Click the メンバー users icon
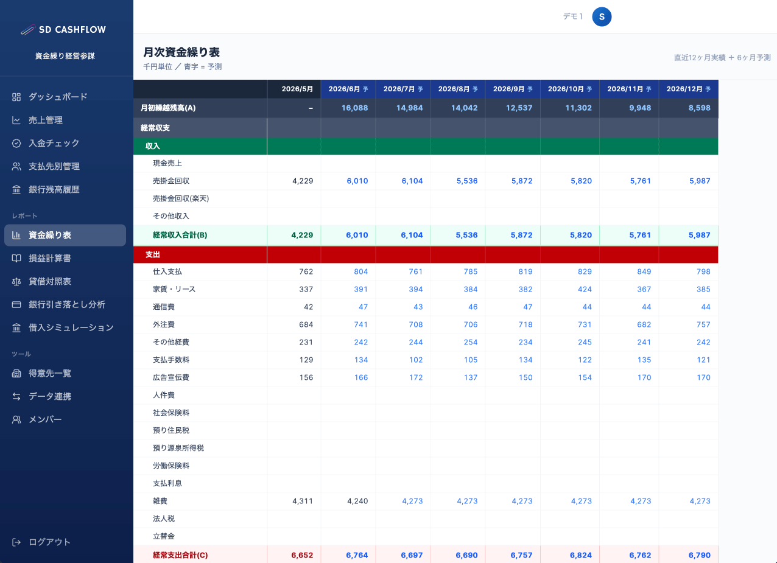The width and height of the screenshot is (777, 563). (x=16, y=419)
